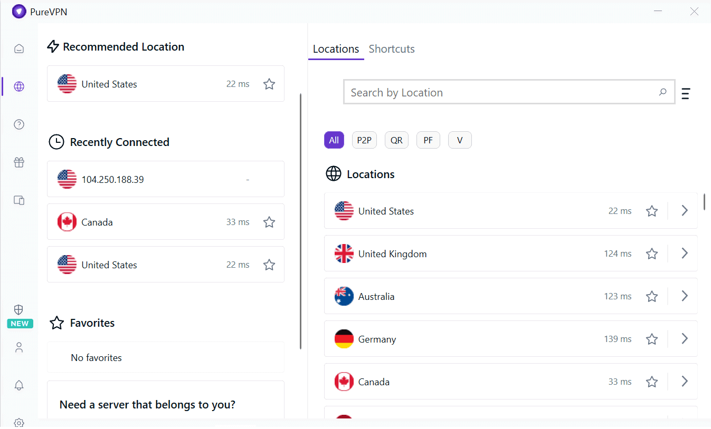This screenshot has width=711, height=429.
Task: Open the Help question mark sidebar icon
Action: point(19,124)
